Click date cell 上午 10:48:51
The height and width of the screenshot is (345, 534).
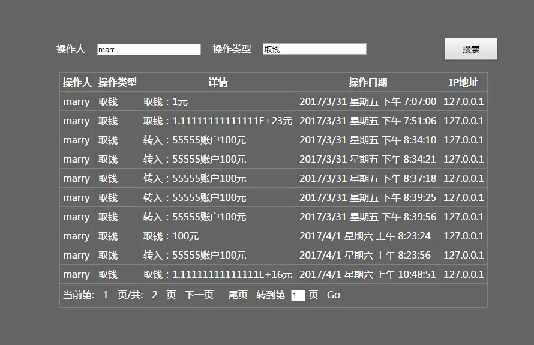(x=368, y=275)
